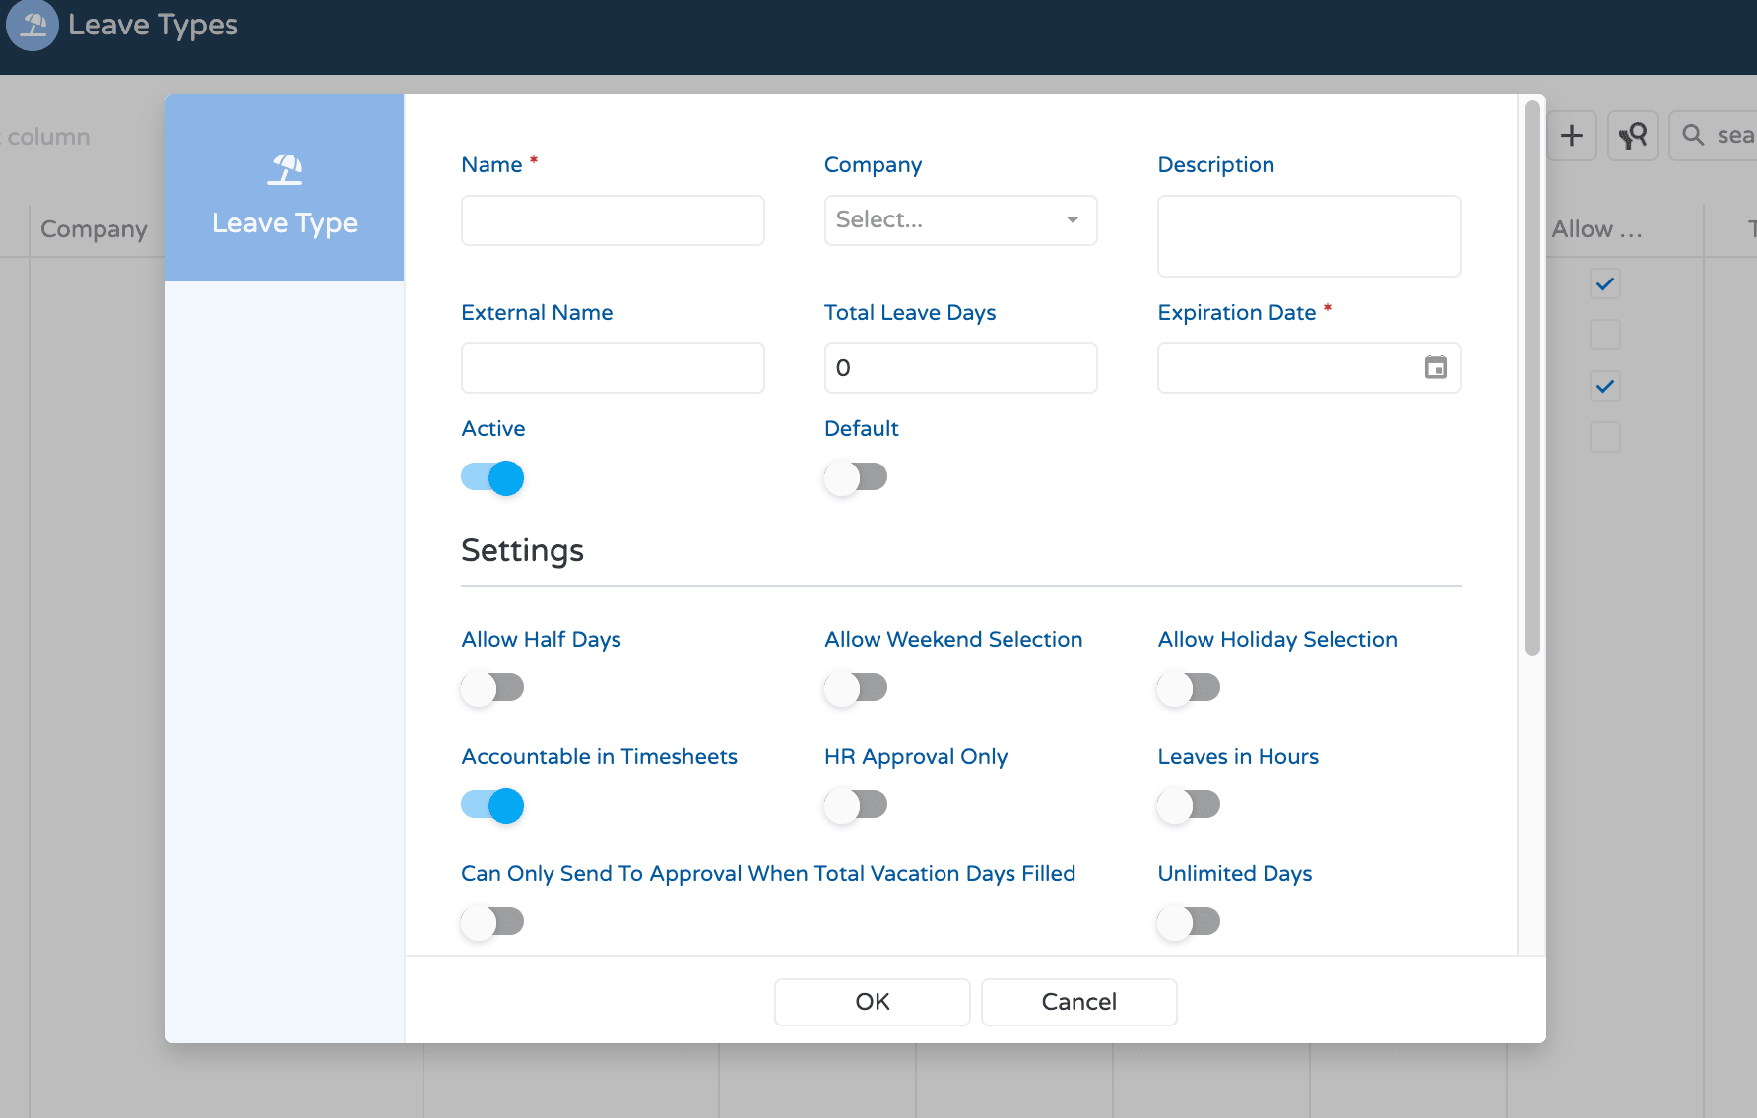
Task: Turn off Accountable in Timesheets
Action: 492,805
